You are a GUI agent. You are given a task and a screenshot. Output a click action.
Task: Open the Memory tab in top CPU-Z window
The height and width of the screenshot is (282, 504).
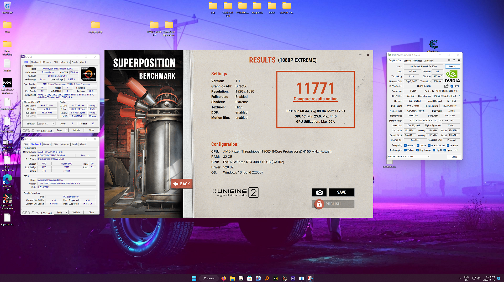tap(47, 62)
